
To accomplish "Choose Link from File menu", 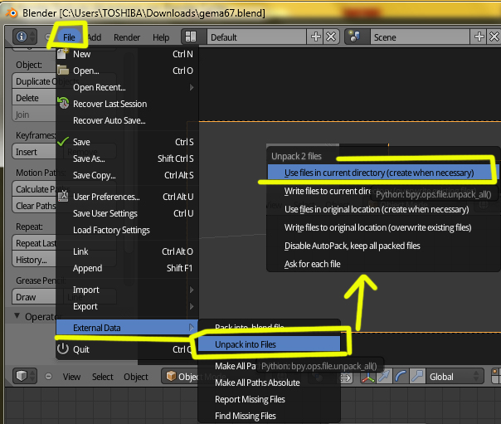I will (x=127, y=251).
